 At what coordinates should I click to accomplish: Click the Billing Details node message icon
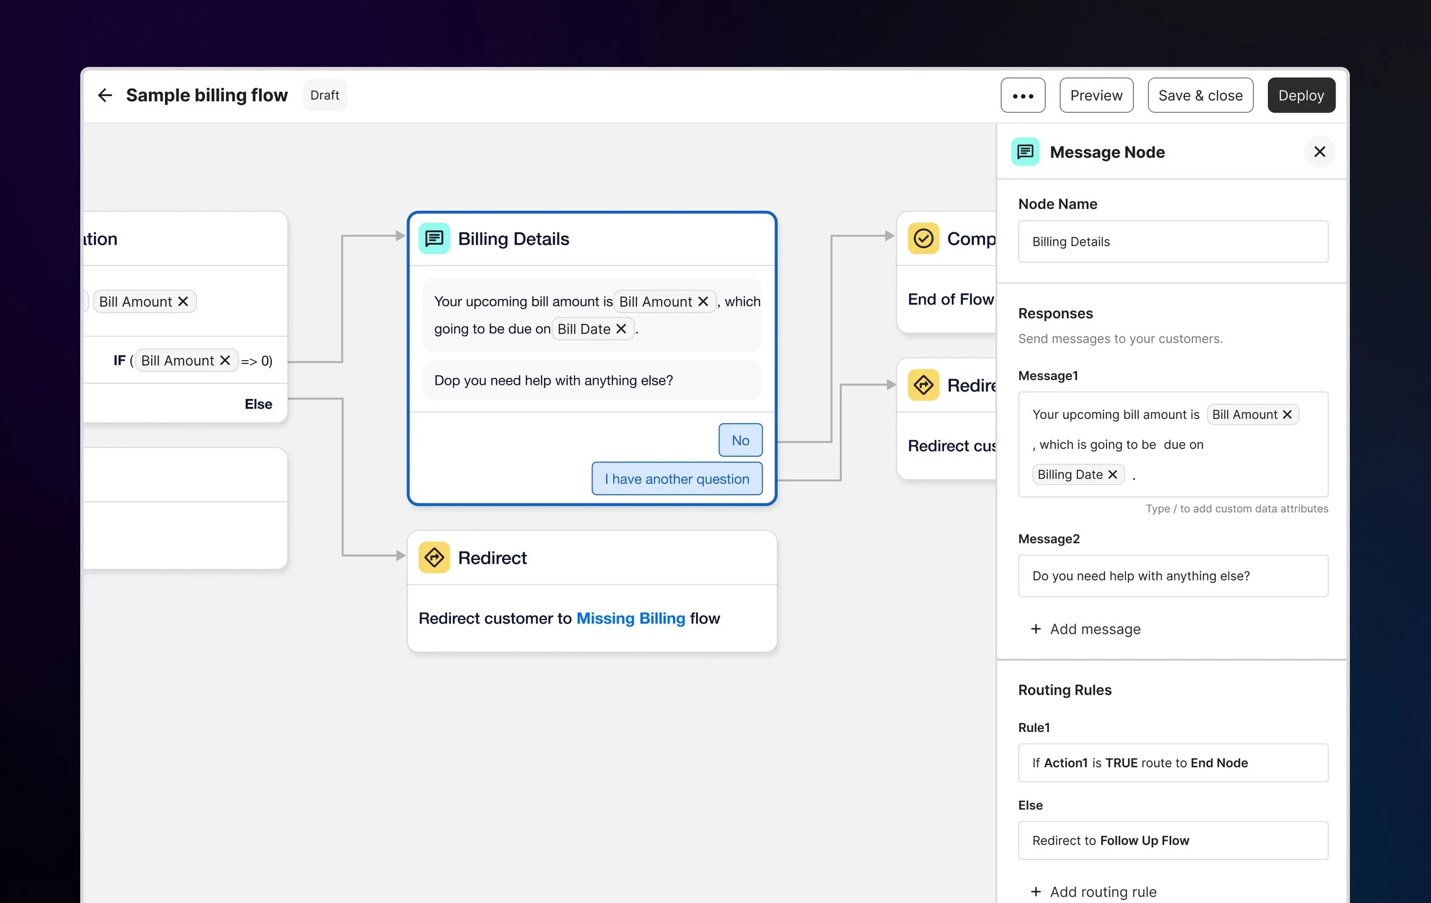coord(434,238)
